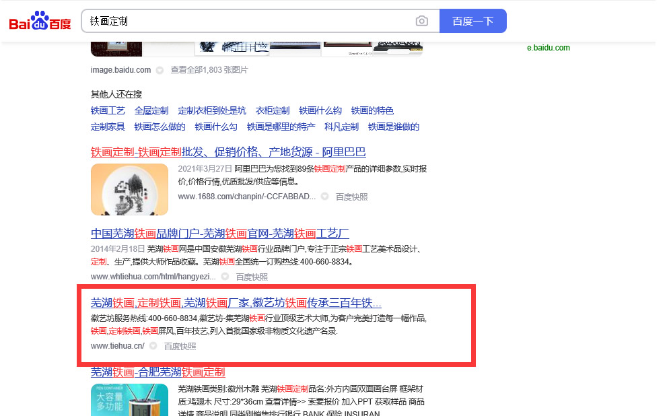Select related search 铁画是哪里的特产
This screenshot has width=669, height=416.
pyautogui.click(x=281, y=127)
